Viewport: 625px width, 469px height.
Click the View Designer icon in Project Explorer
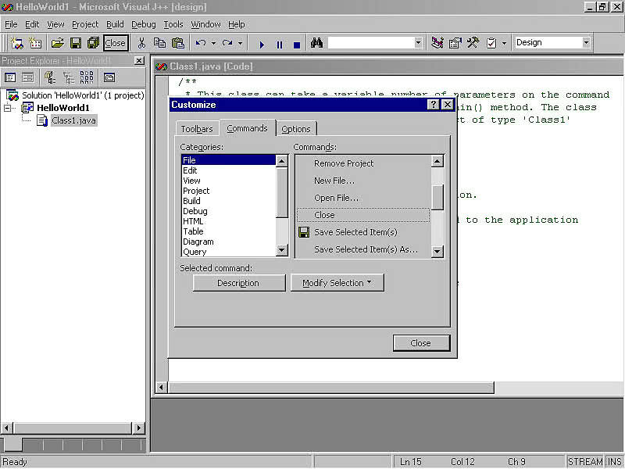(27, 77)
